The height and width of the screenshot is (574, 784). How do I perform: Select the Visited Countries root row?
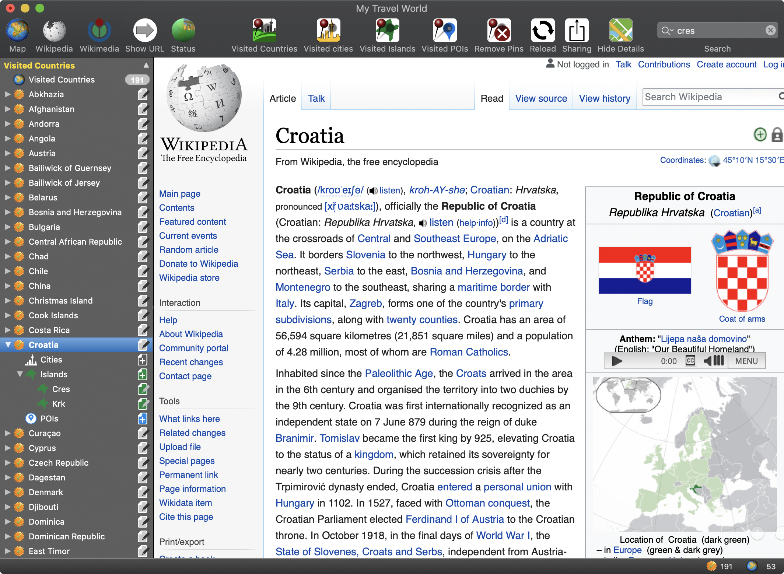click(77, 80)
